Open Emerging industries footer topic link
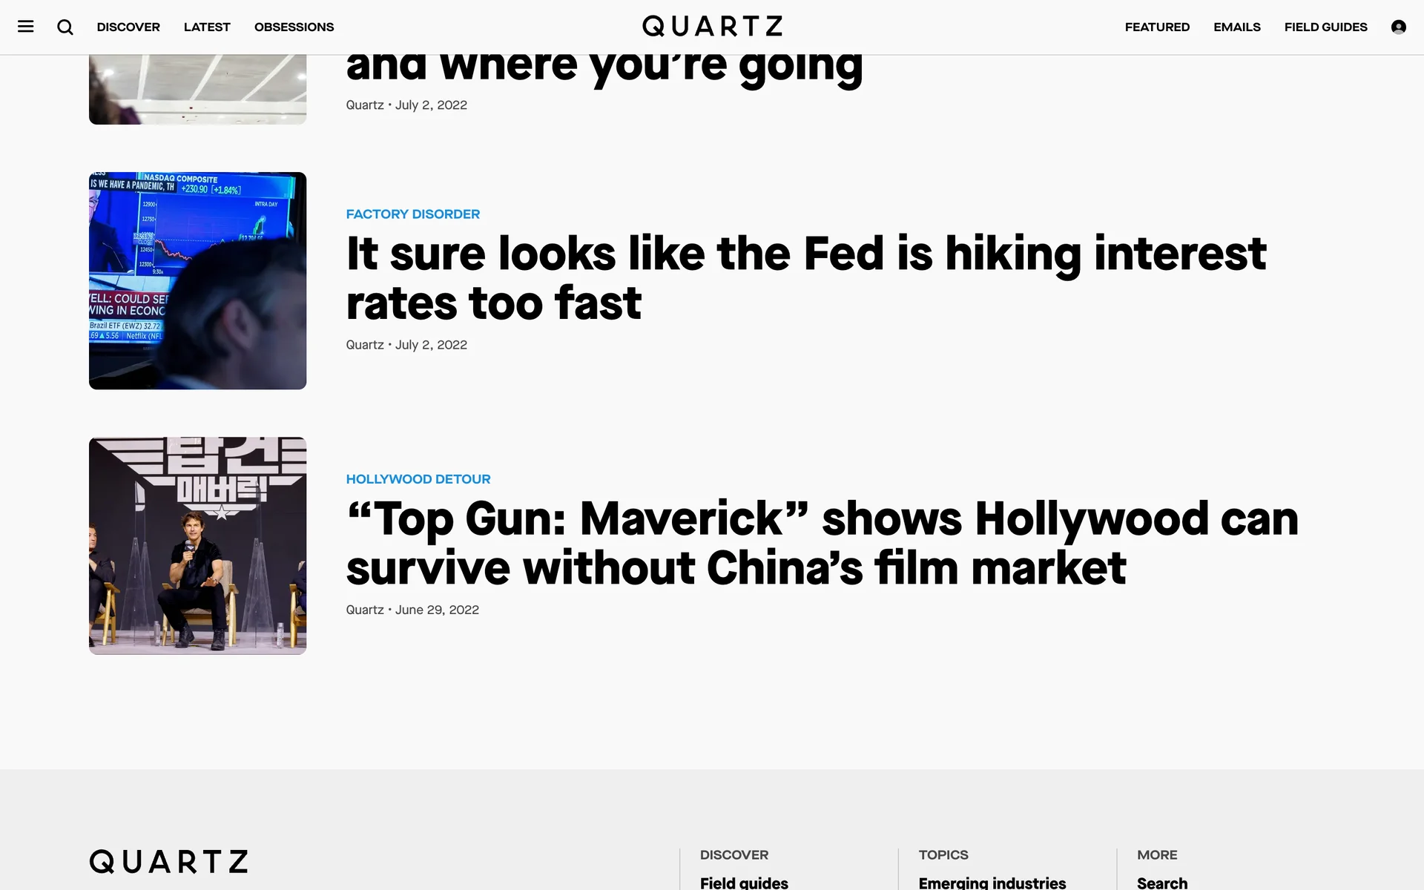Image resolution: width=1424 pixels, height=890 pixels. [x=992, y=882]
